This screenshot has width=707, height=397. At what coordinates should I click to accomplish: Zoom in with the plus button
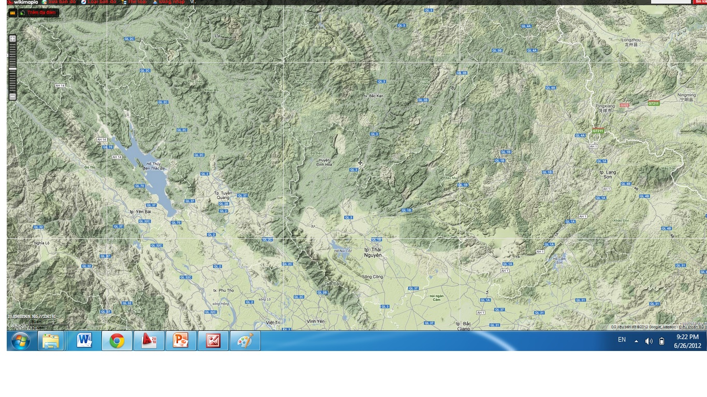tap(12, 38)
